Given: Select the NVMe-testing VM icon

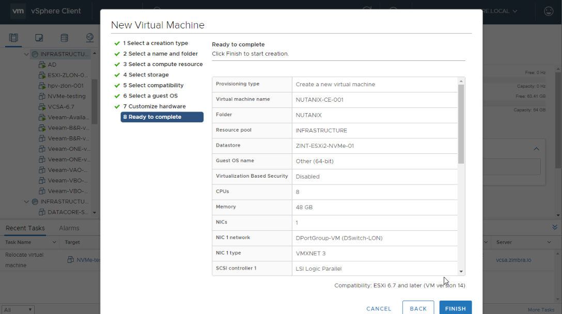Looking at the screenshot, I should point(42,97).
